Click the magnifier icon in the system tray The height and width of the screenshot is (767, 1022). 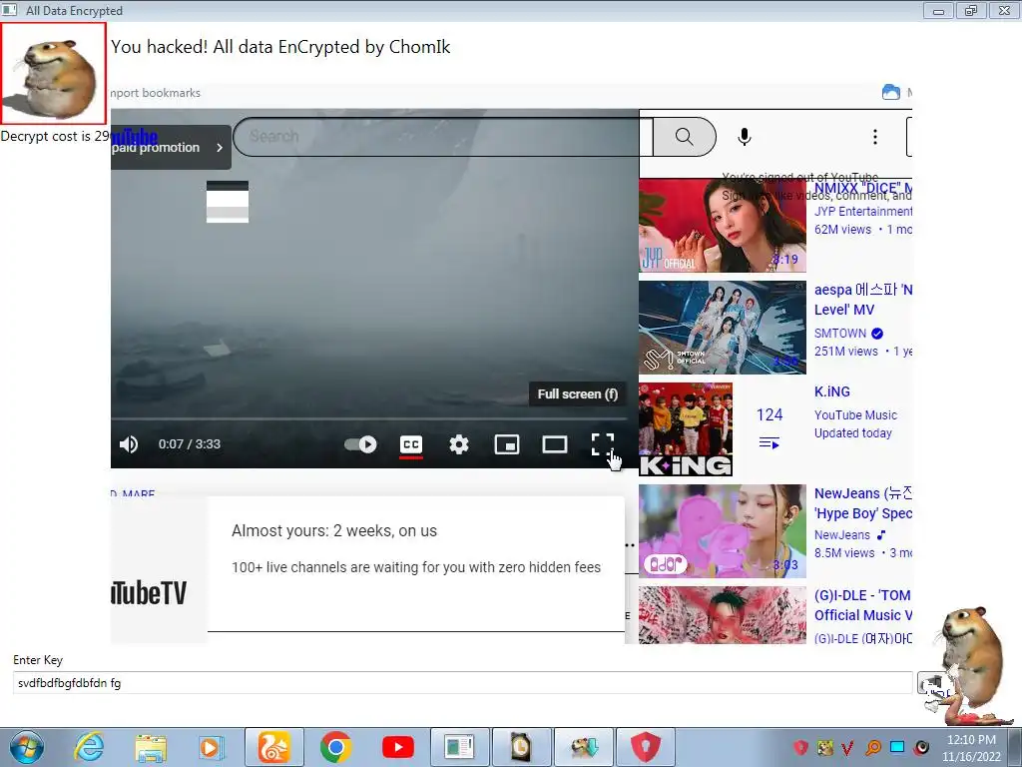click(873, 747)
